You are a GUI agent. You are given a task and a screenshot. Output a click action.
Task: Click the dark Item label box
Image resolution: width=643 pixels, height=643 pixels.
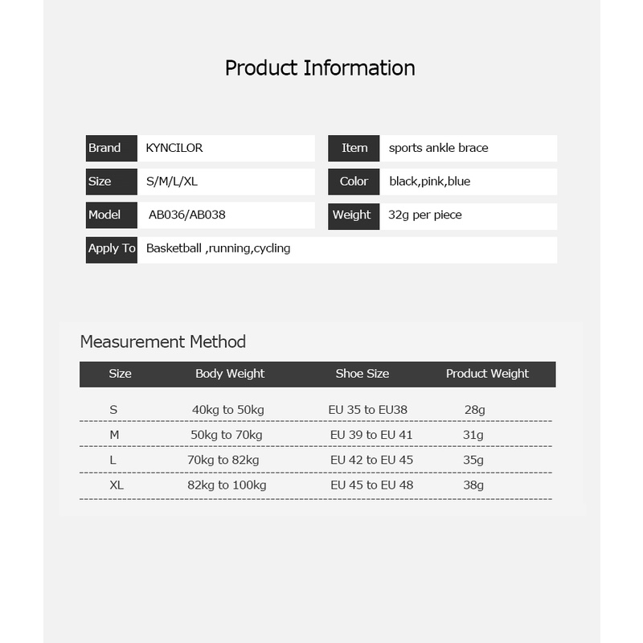click(354, 149)
